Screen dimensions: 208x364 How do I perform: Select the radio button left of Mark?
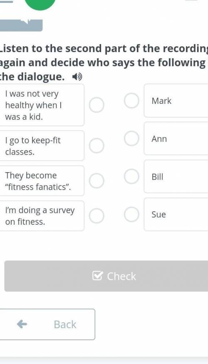131,101
